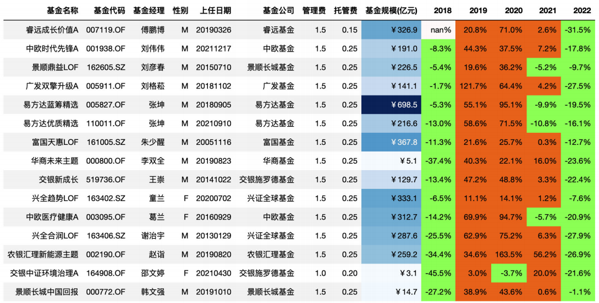Viewport: 599px width, 303px height.
Task: Select fund name 交银新成长
Action: (x=59, y=179)
